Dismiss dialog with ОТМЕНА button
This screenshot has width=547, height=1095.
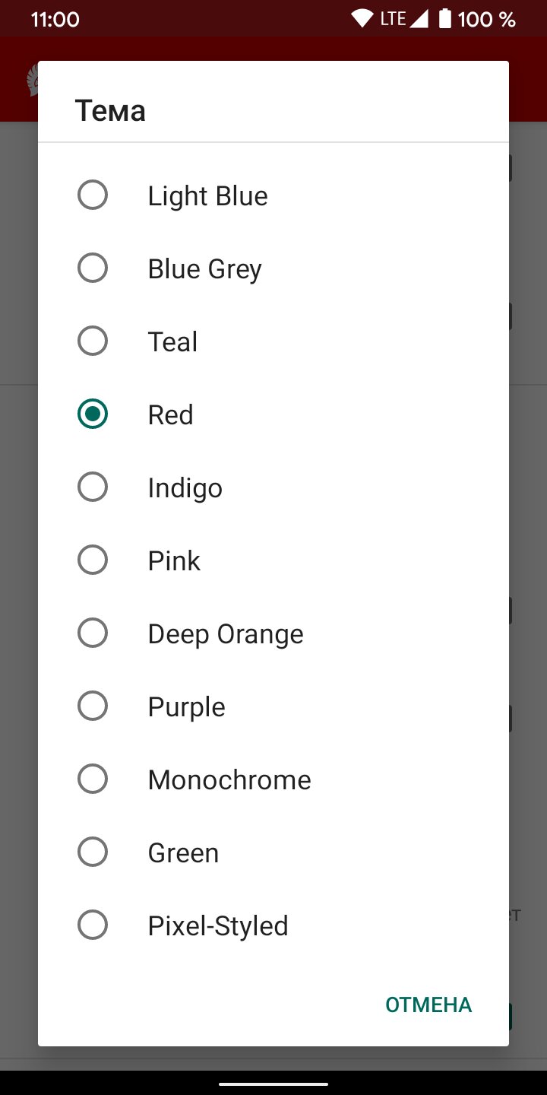(428, 1005)
